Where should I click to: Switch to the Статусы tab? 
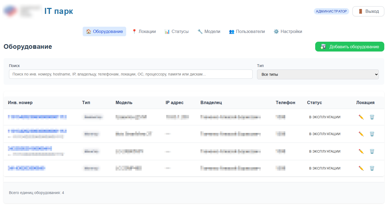coord(177,32)
